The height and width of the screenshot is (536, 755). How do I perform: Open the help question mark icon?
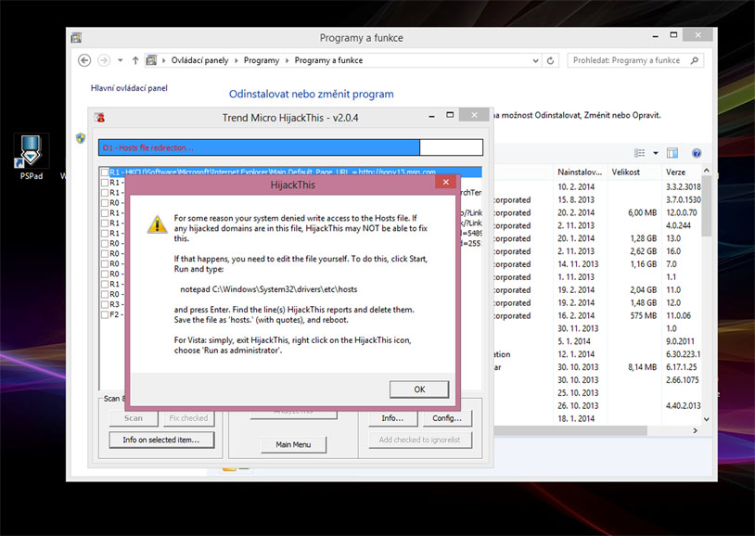(696, 153)
